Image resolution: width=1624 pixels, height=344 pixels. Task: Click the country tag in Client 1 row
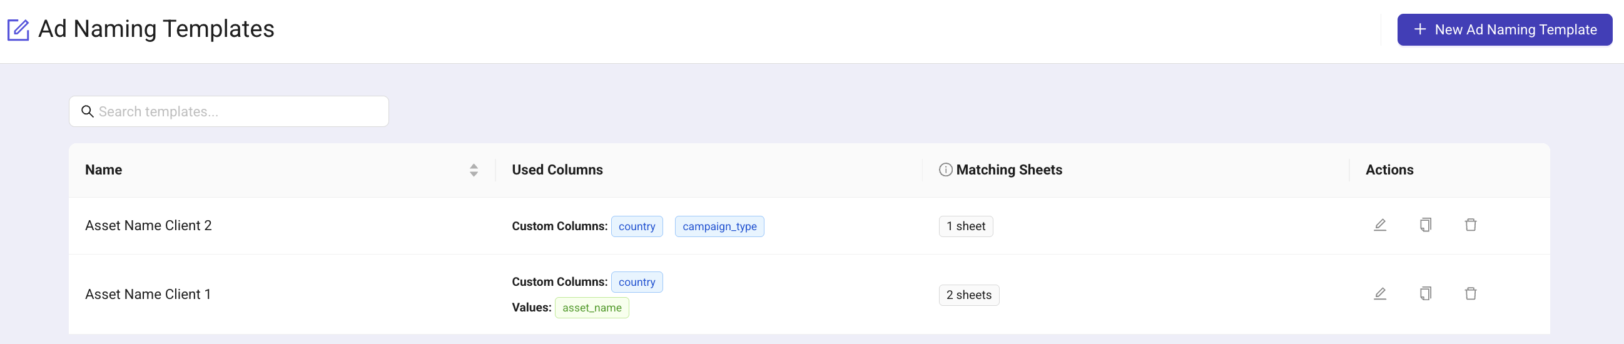pyautogui.click(x=636, y=282)
